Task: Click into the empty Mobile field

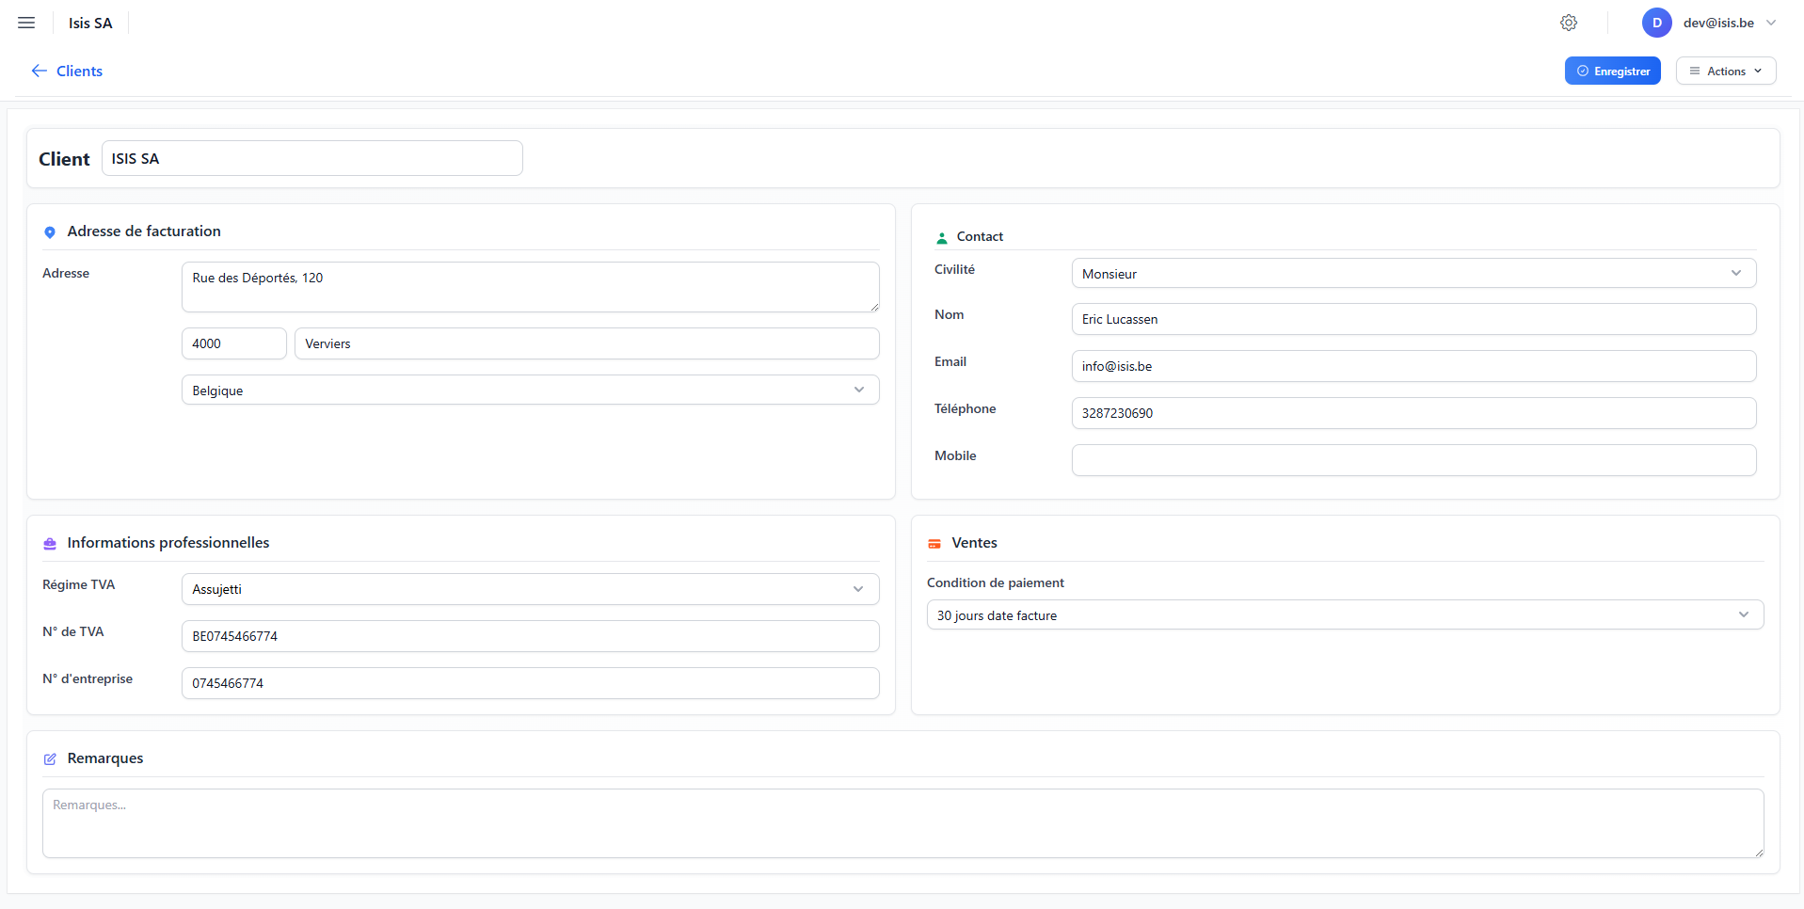Action: pyautogui.click(x=1413, y=460)
